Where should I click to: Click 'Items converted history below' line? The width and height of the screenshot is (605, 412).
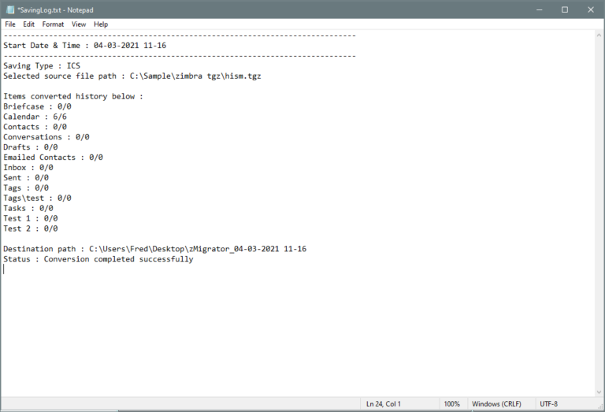[73, 96]
